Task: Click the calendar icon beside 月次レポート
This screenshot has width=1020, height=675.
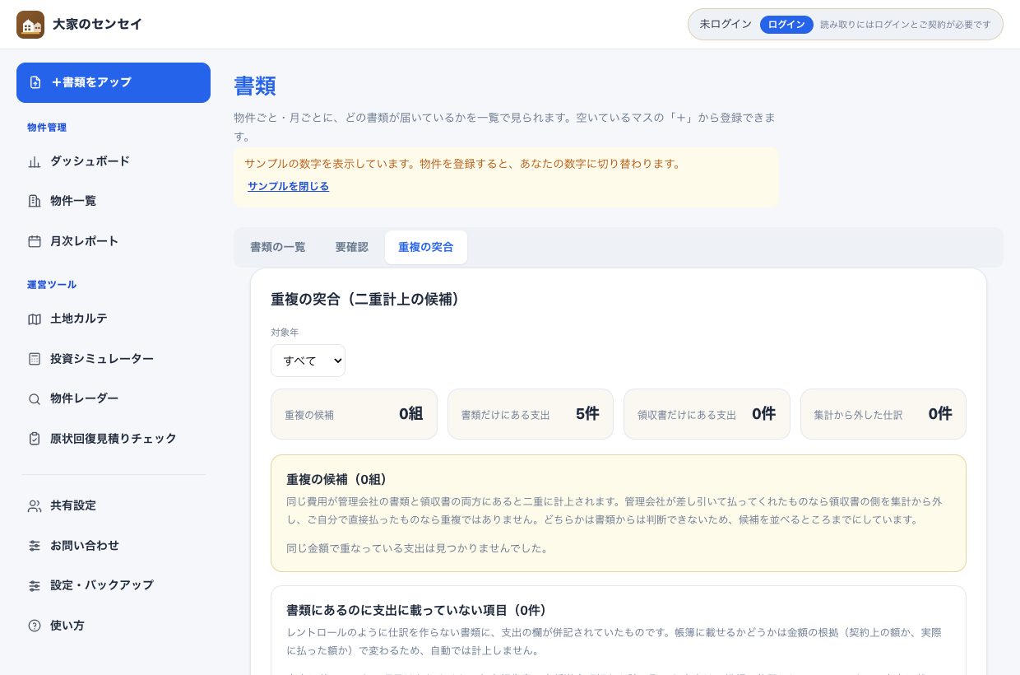Action: pyautogui.click(x=35, y=241)
